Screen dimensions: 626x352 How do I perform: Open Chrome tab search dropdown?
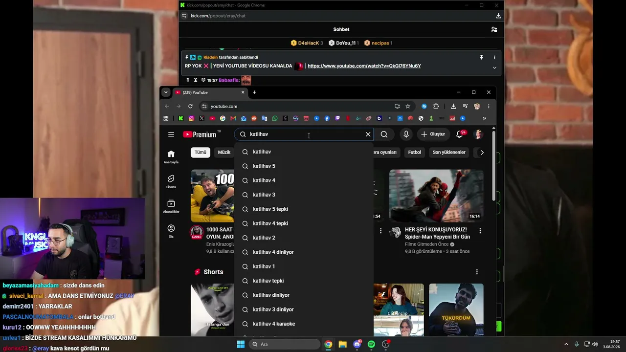click(166, 92)
